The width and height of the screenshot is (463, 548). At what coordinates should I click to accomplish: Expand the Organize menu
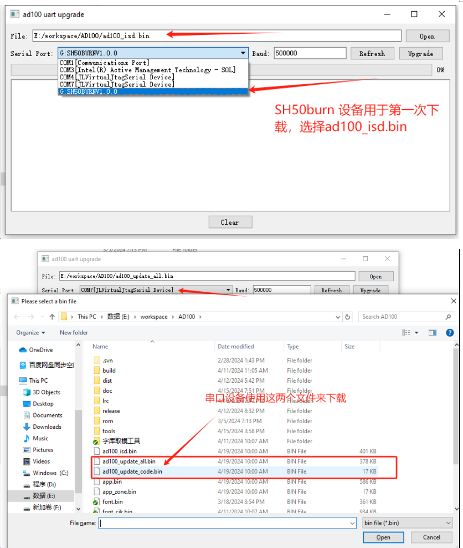(x=30, y=333)
